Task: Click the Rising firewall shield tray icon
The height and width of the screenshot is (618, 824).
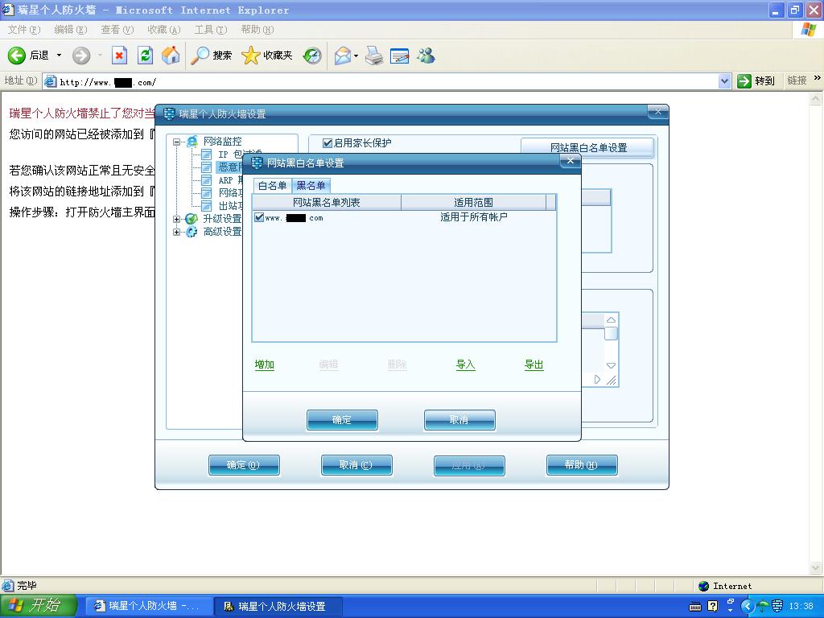Action: [x=777, y=606]
